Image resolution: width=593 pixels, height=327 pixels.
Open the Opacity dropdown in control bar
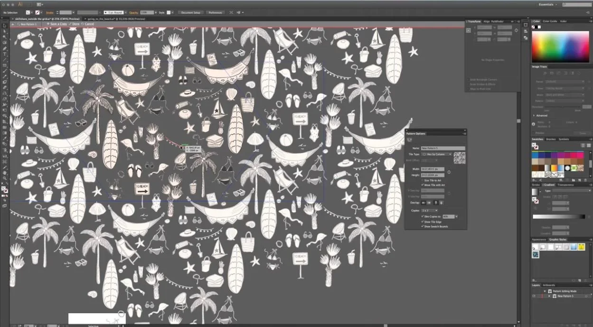156,12
